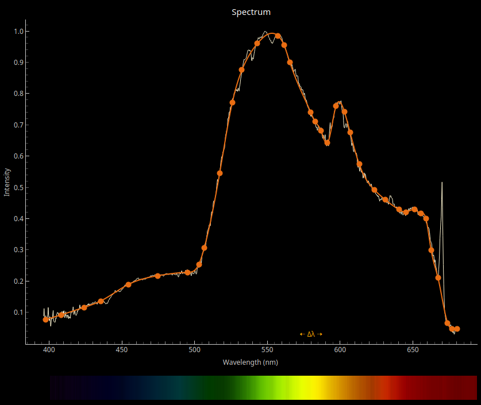Select the secondary peak marker near 597 nm
Screen dimensions: 481x405
tap(336, 106)
